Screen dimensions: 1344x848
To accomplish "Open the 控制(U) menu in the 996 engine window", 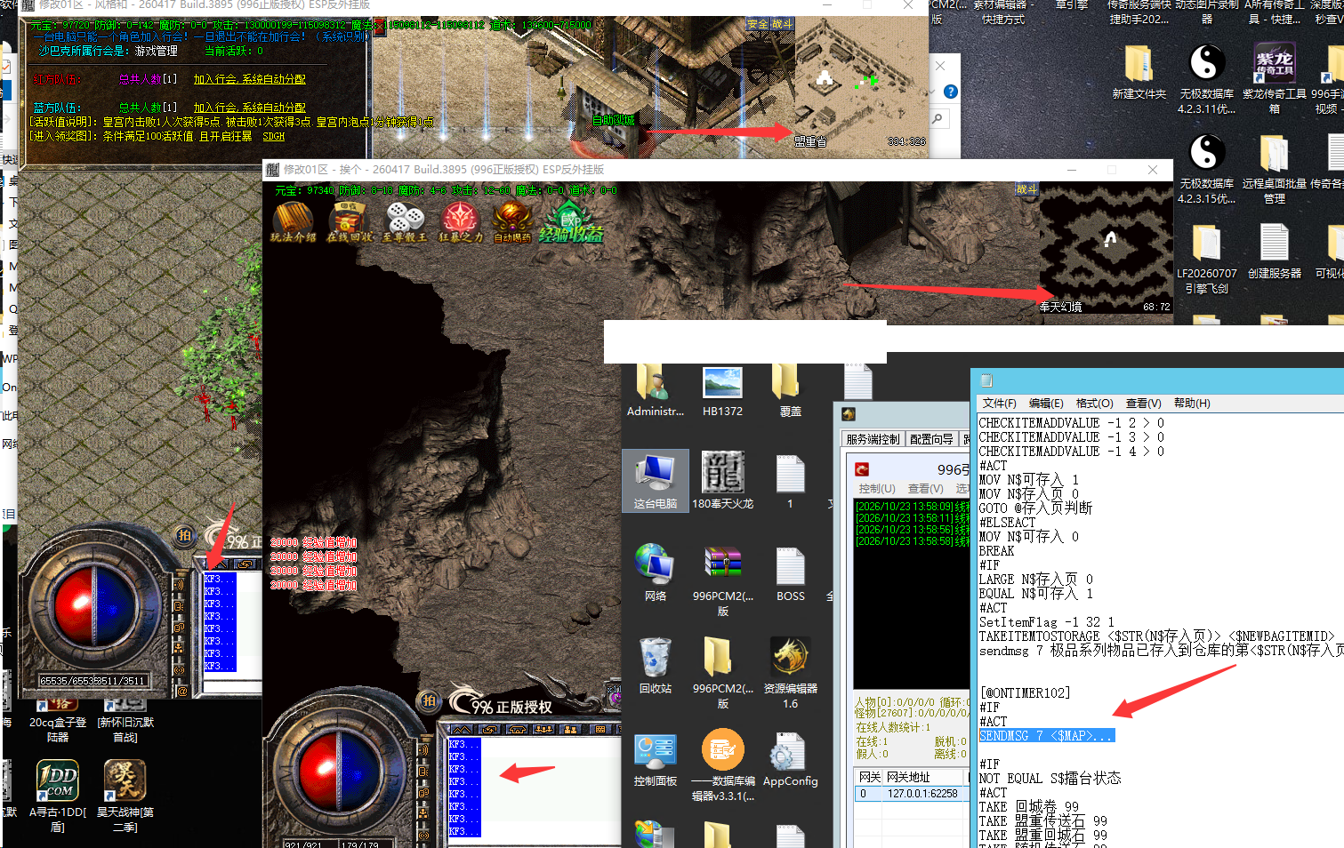I will click(877, 489).
